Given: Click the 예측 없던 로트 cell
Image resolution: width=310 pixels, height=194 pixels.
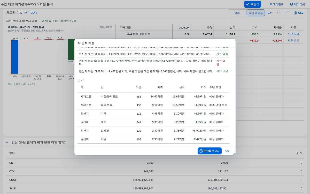Looking at the screenshot, I should (218, 105).
